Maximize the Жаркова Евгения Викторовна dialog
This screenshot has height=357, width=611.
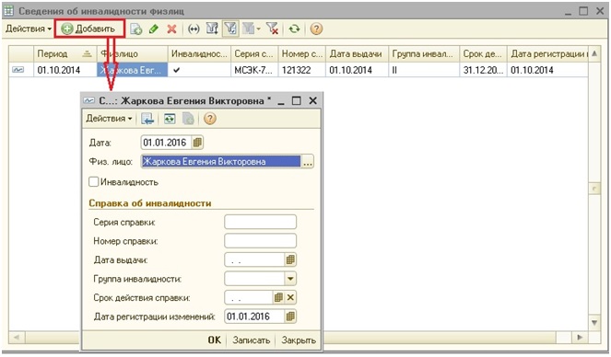coord(297,100)
